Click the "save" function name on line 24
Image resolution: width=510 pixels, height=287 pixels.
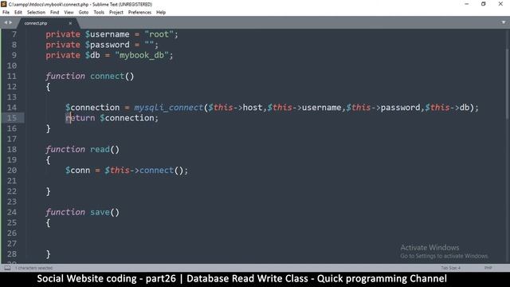tap(100, 212)
